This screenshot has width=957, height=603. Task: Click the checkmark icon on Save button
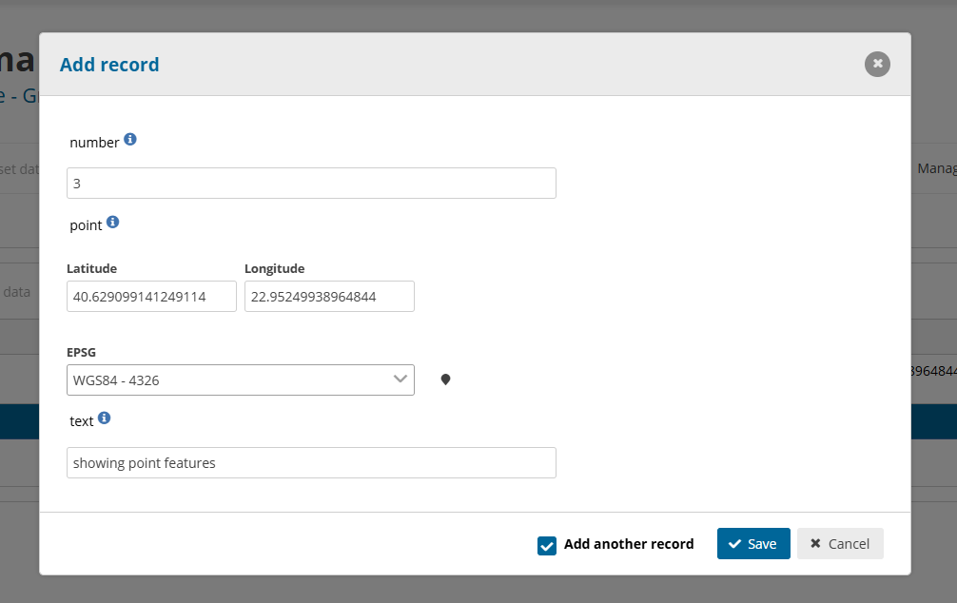(x=734, y=544)
